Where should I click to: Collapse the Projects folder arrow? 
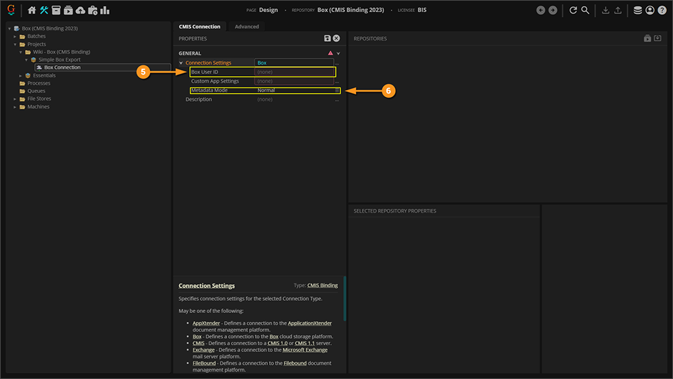(x=15, y=44)
